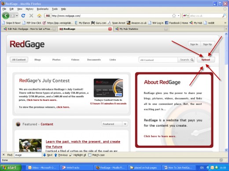Open the Photos category
Image resolution: width=229 pixels, height=171 pixels.
coord(56,60)
